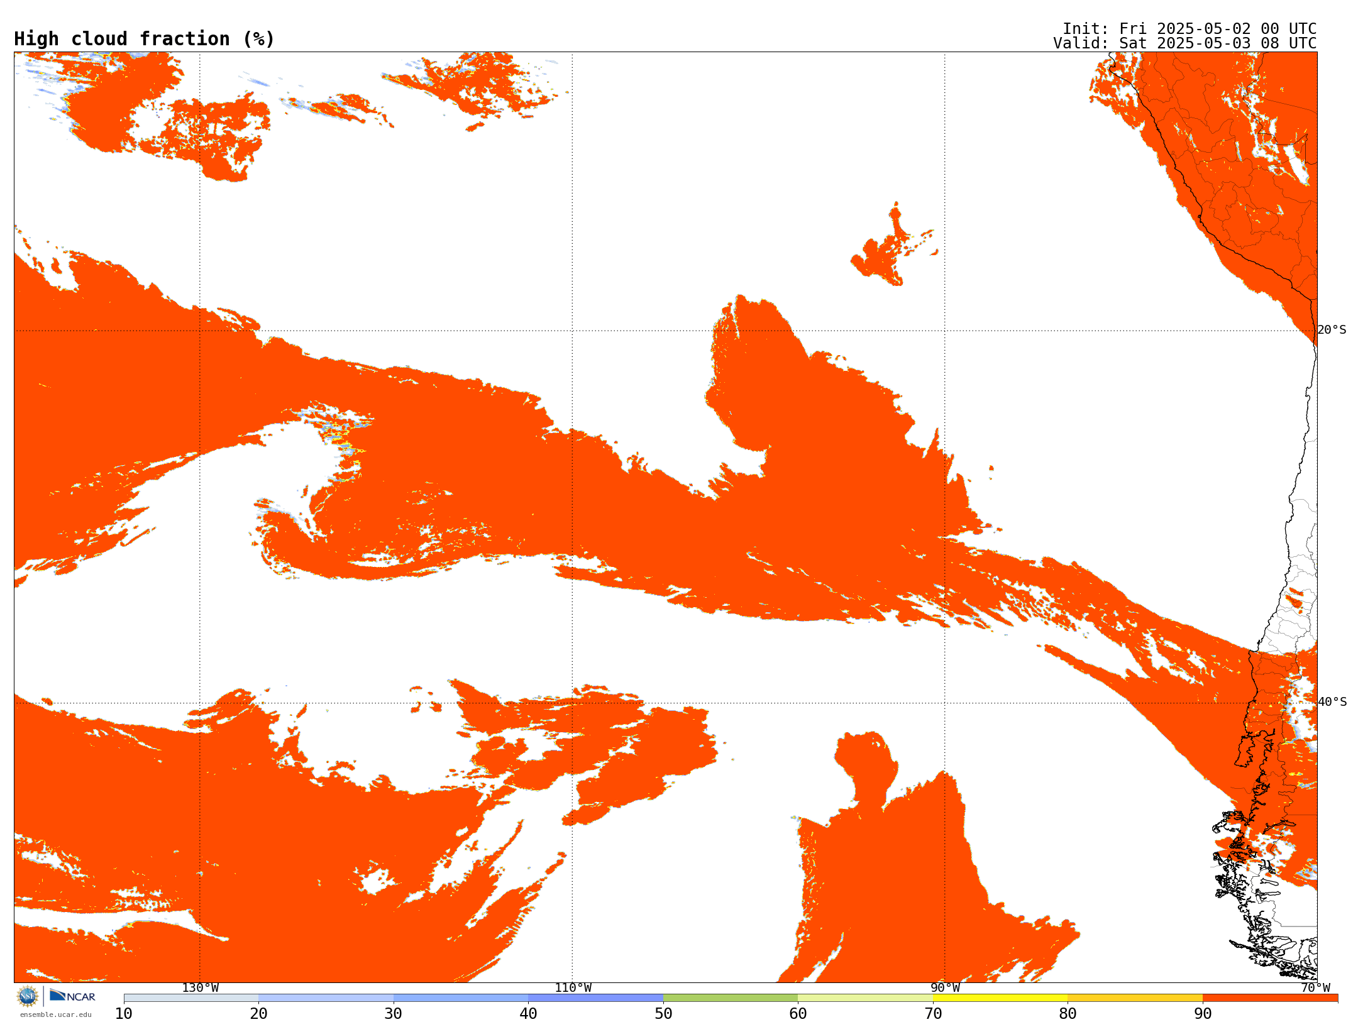Click the 40°S latitude label
Viewport: 1358px width, 1022px height.
1332,702
